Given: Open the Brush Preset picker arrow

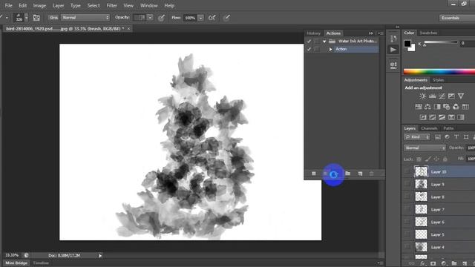Looking at the screenshot, I should click(27, 18).
